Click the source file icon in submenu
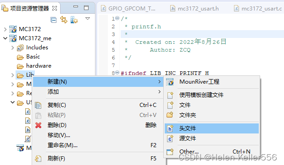Viewport: 284px width, 165px height. coord(170,138)
